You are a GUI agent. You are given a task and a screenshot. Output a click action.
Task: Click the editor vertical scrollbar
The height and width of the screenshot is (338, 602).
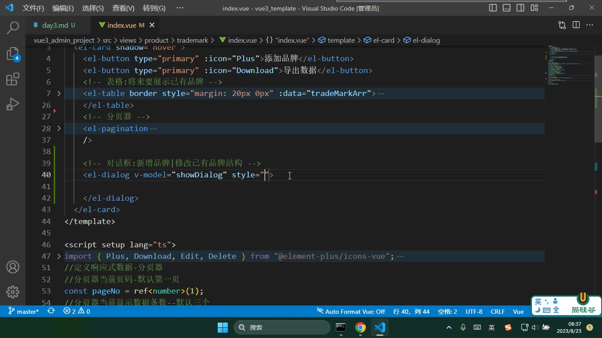click(x=598, y=98)
